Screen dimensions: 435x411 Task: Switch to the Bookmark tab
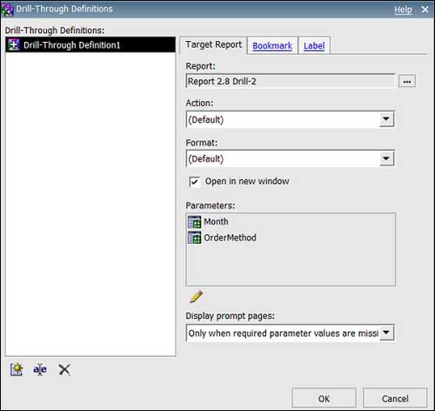click(x=272, y=45)
